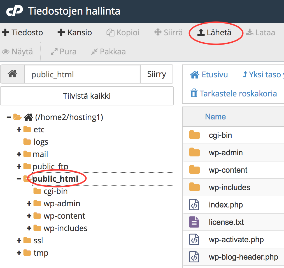Click the wp-admin folder icon in file list
The width and height of the screenshot is (284, 268).
point(194,153)
